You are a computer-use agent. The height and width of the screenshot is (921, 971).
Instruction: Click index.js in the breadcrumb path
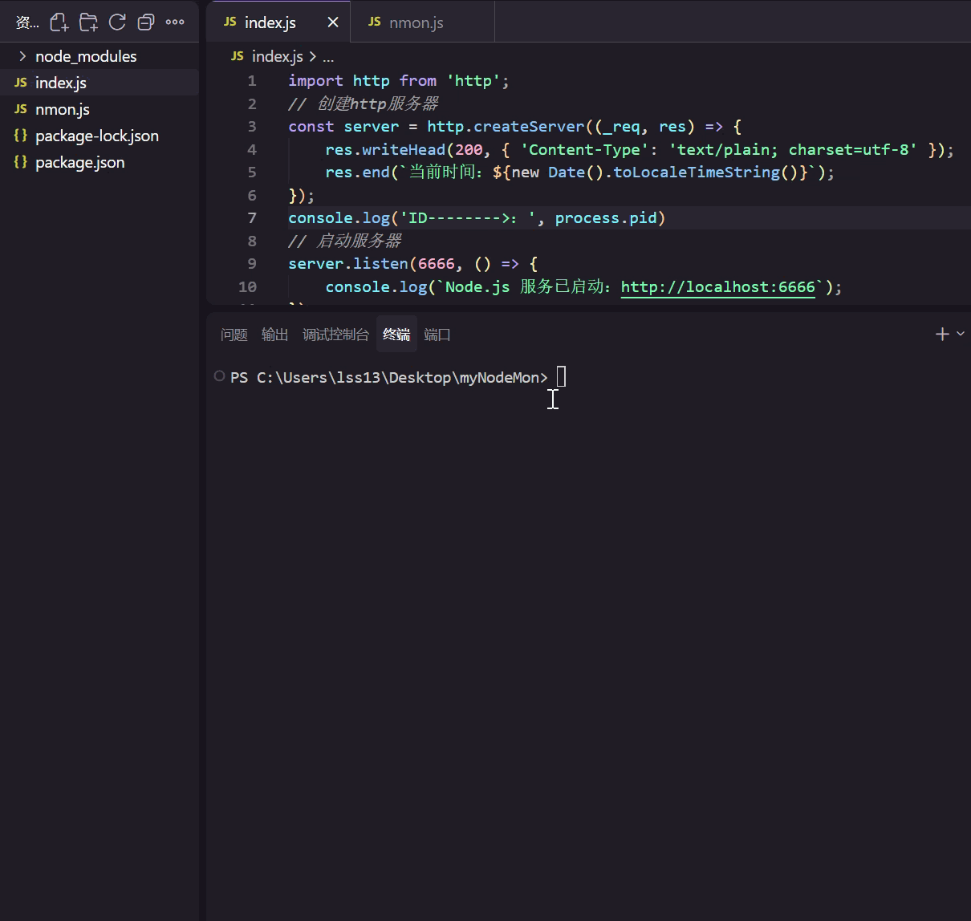277,56
